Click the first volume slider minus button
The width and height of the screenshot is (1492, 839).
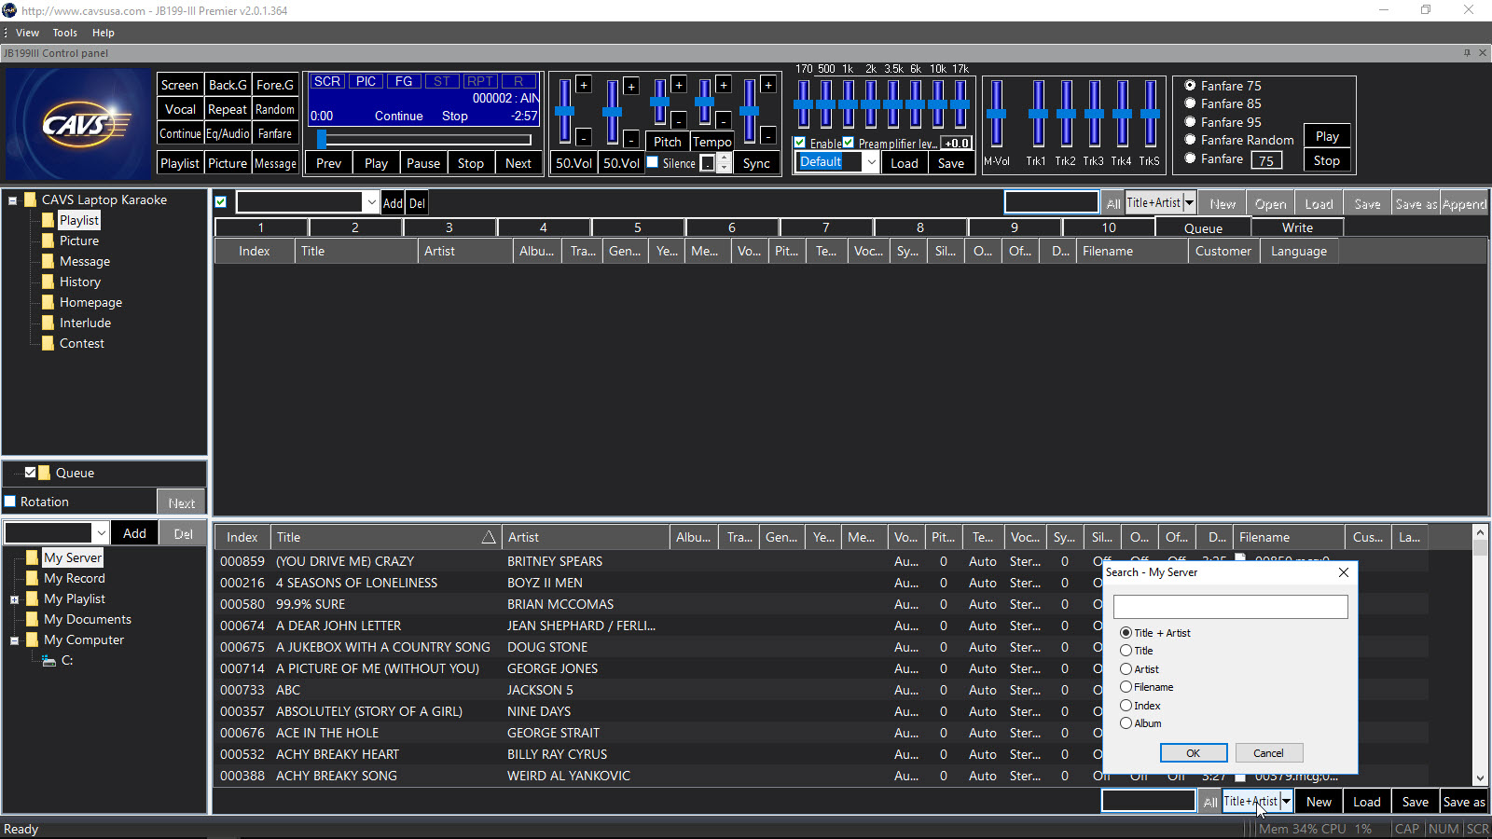coord(584,137)
